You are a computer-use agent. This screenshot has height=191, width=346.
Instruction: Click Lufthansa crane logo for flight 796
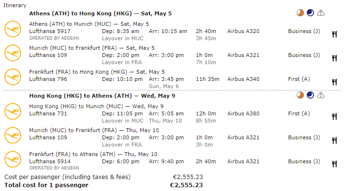click(13, 77)
